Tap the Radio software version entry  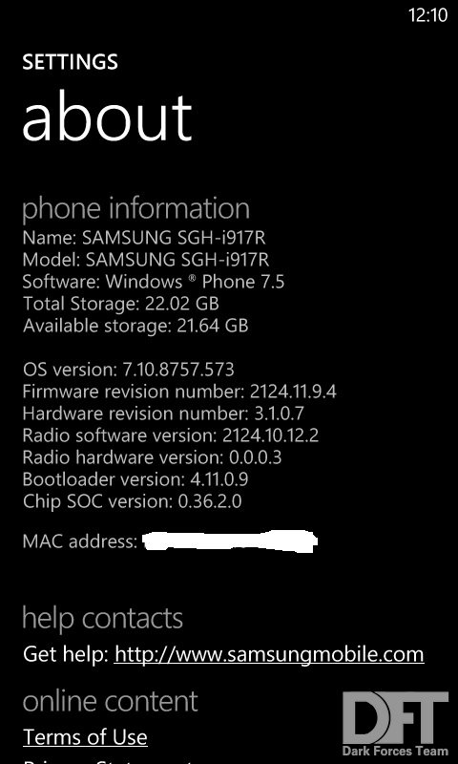tap(171, 435)
